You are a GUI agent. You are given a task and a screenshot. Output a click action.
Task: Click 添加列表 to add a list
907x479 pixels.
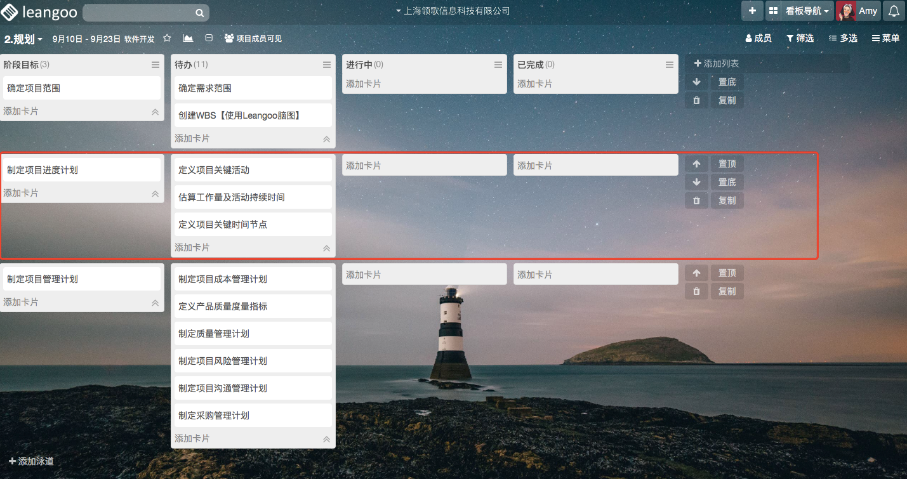(x=717, y=64)
